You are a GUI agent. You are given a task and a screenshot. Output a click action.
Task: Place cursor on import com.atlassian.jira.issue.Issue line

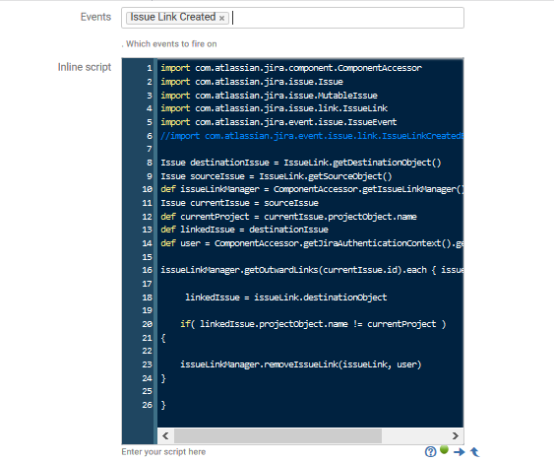(252, 82)
